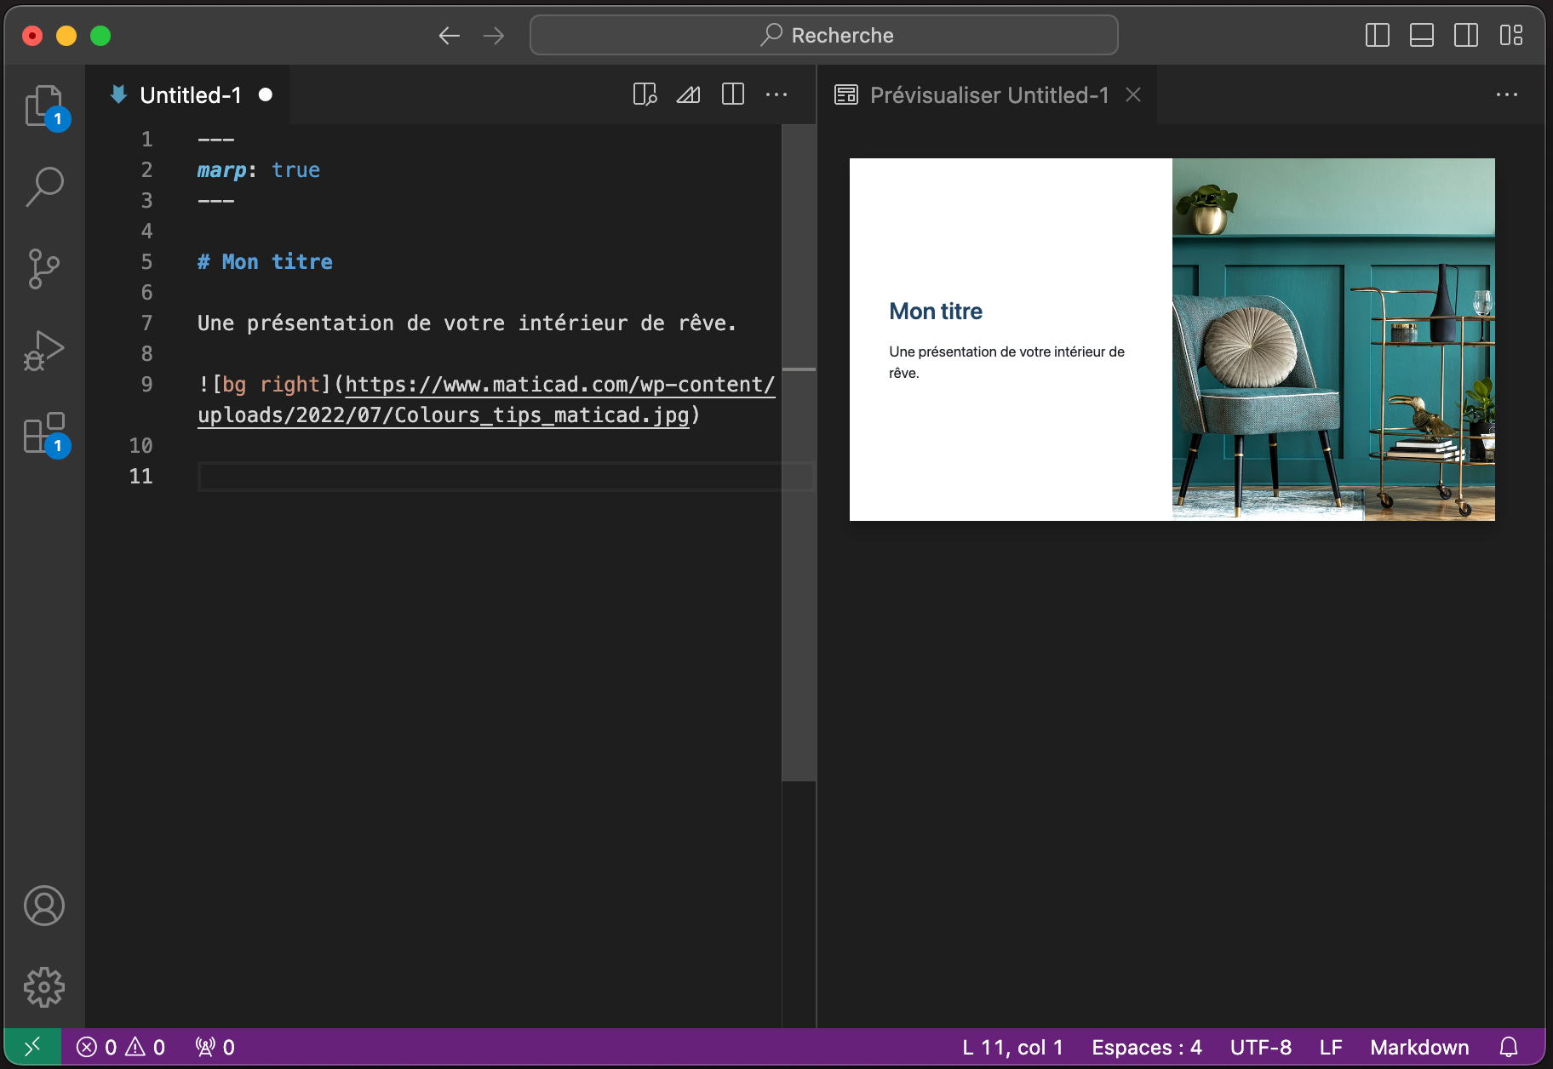
Task: Open go to line via L 11, col 1
Action: point(1012,1047)
